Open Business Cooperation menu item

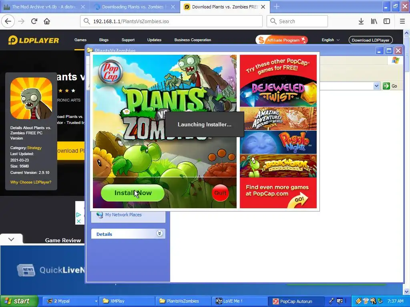tap(193, 40)
